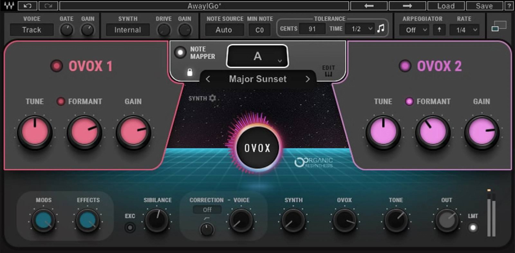Toggle the LMT limiter button

[473, 228]
